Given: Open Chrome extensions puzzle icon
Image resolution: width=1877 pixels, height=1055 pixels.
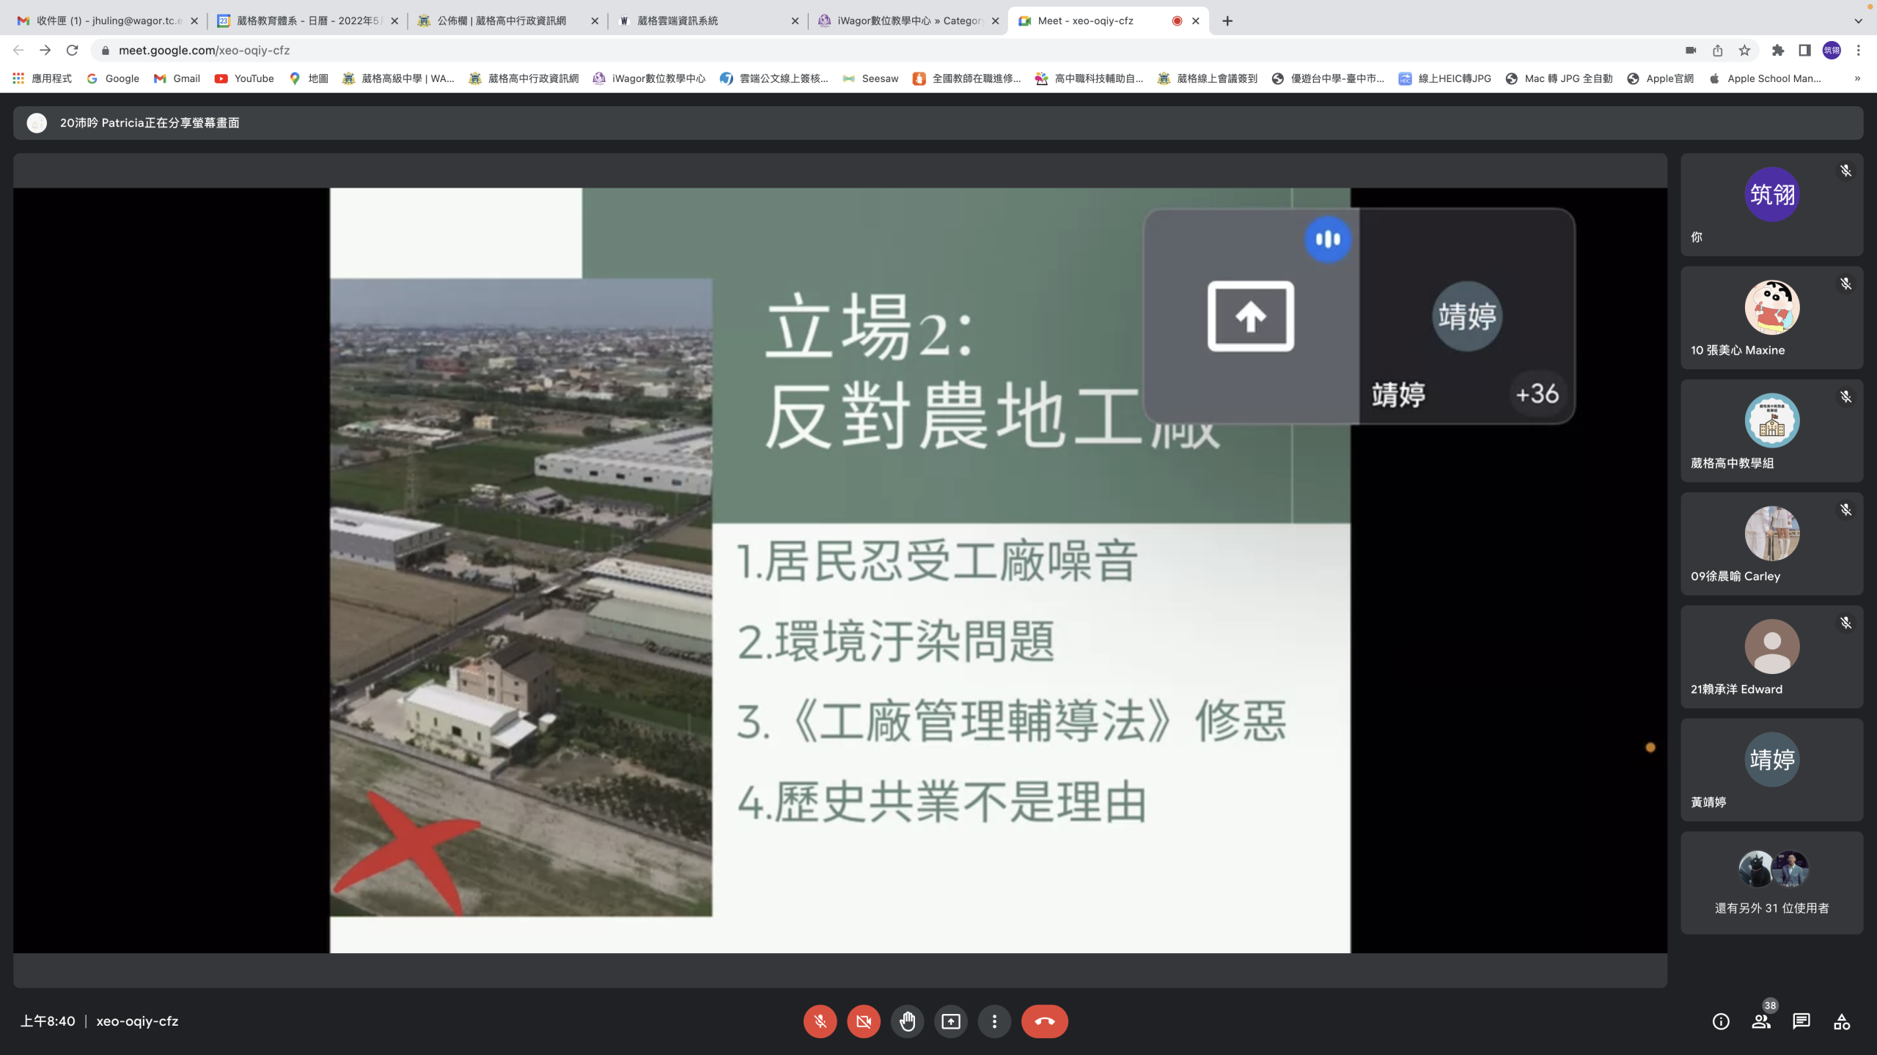Looking at the screenshot, I should (1777, 51).
